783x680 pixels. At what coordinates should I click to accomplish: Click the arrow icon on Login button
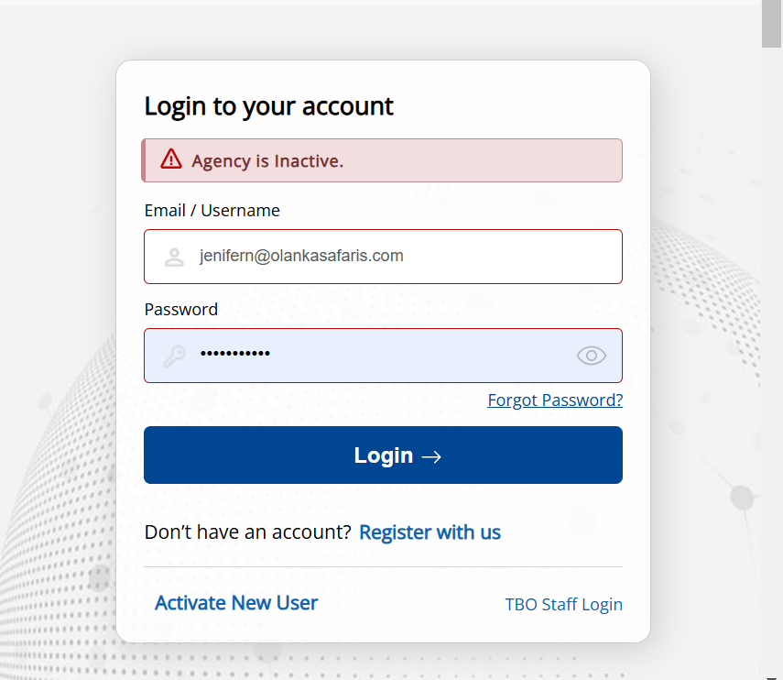(431, 456)
